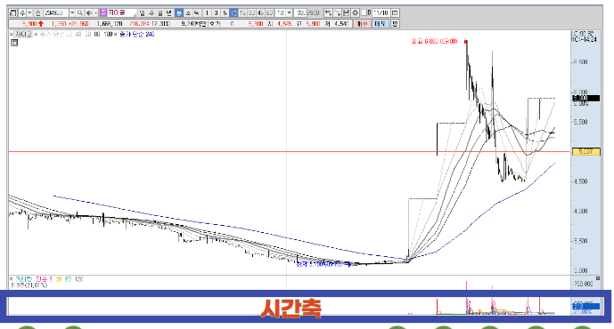
Task: Click the current price 5,900 in quote bar
Action: tap(29, 24)
